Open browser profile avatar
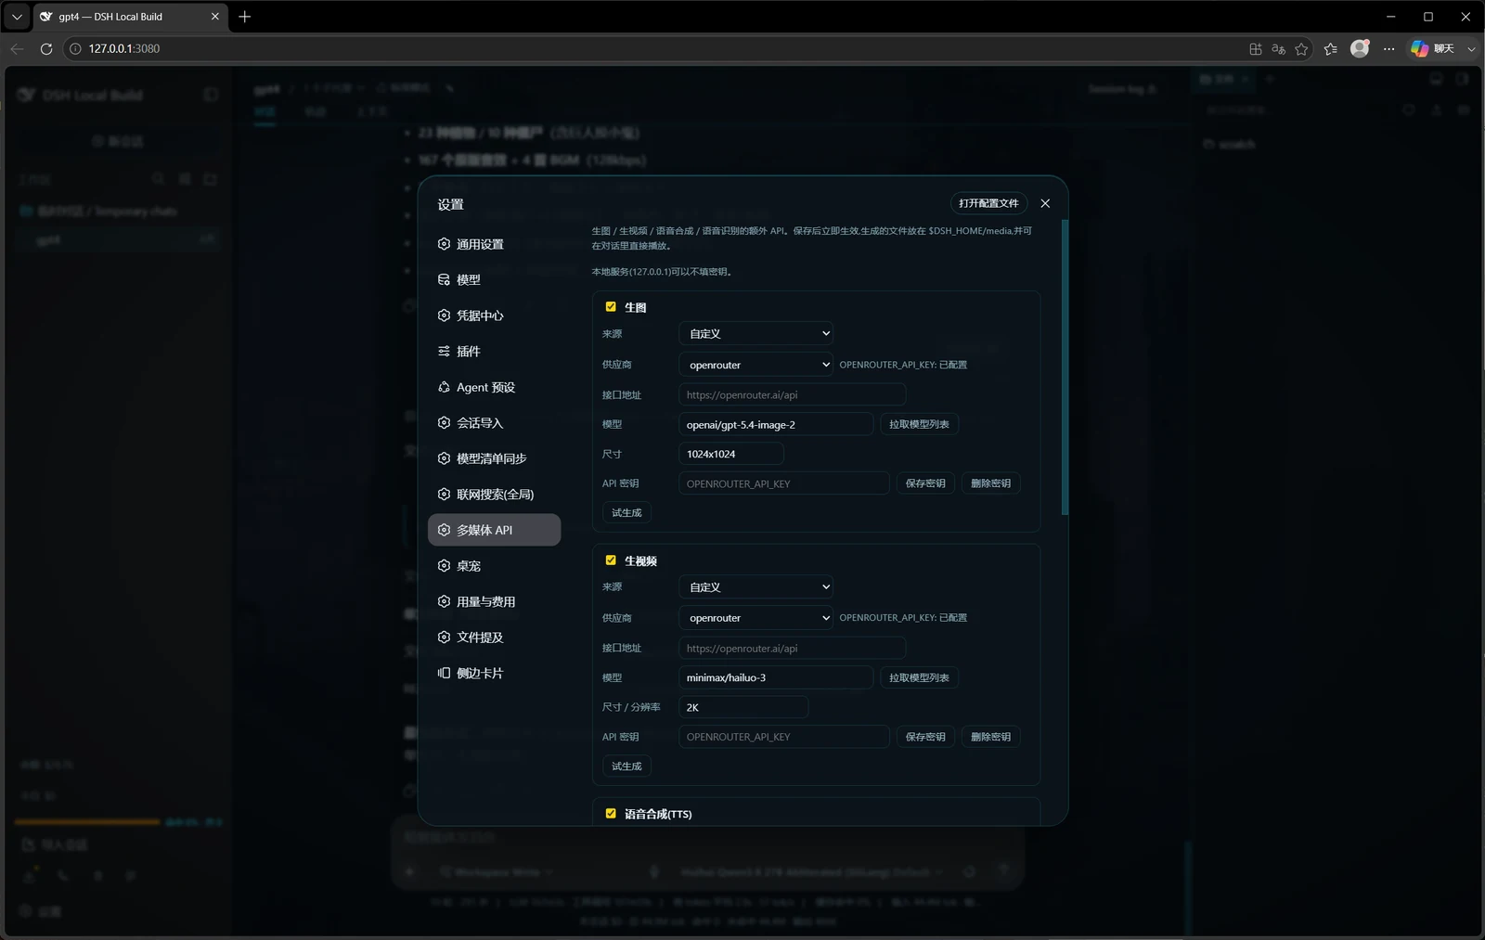Image resolution: width=1485 pixels, height=940 pixels. click(x=1360, y=48)
